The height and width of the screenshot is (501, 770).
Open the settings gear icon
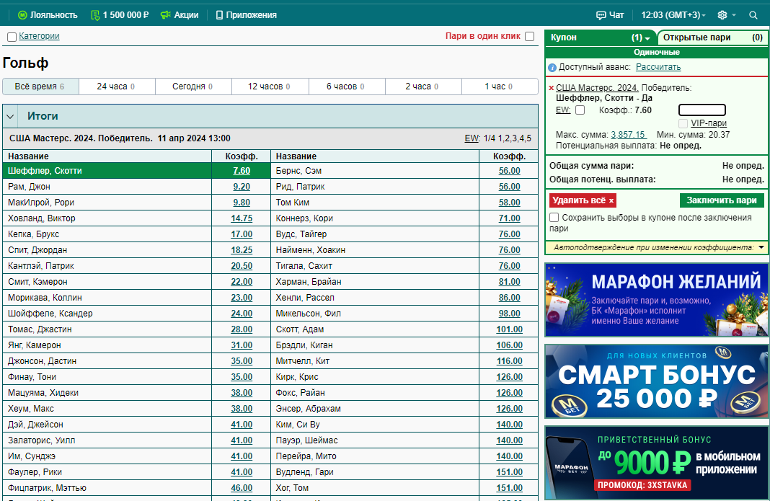pos(722,15)
